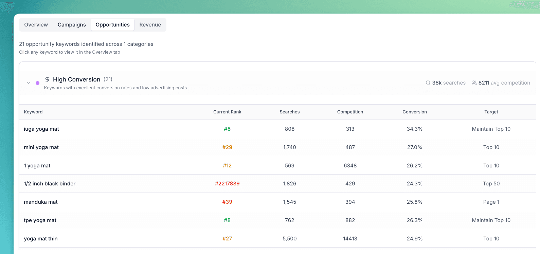
Task: Click the Conversion column header
Action: coord(415,112)
